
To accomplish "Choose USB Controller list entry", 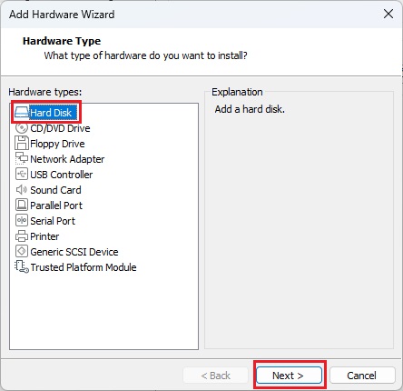I will coord(62,175).
